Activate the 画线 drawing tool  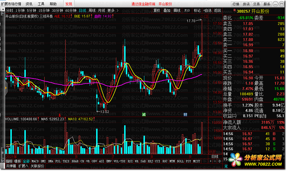tap(177, 10)
